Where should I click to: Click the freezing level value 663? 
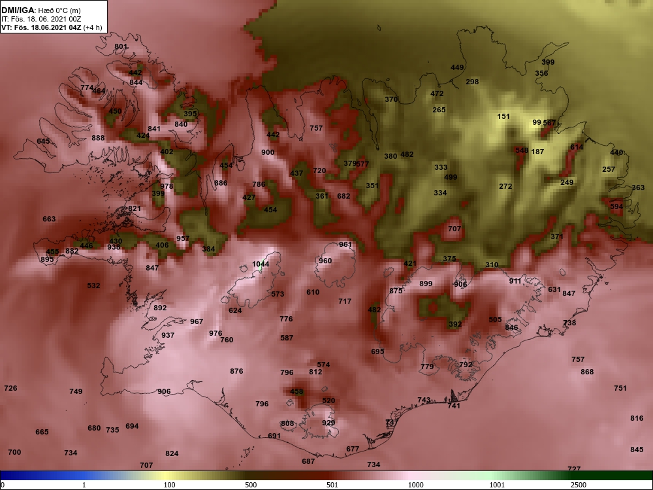pyautogui.click(x=49, y=219)
